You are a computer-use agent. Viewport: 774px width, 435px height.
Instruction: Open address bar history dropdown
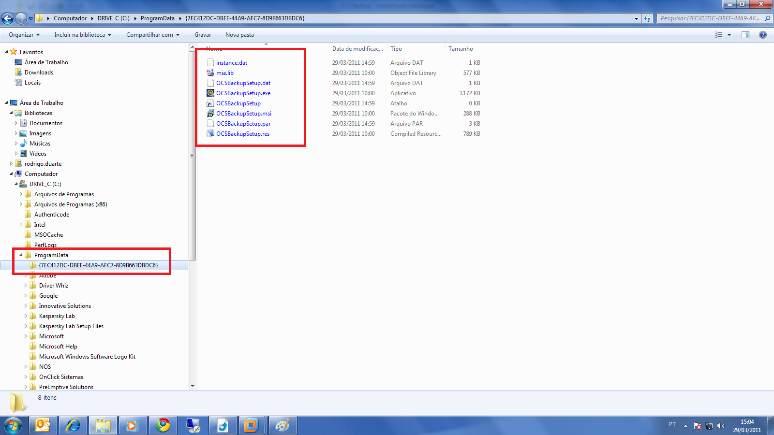tap(636, 18)
